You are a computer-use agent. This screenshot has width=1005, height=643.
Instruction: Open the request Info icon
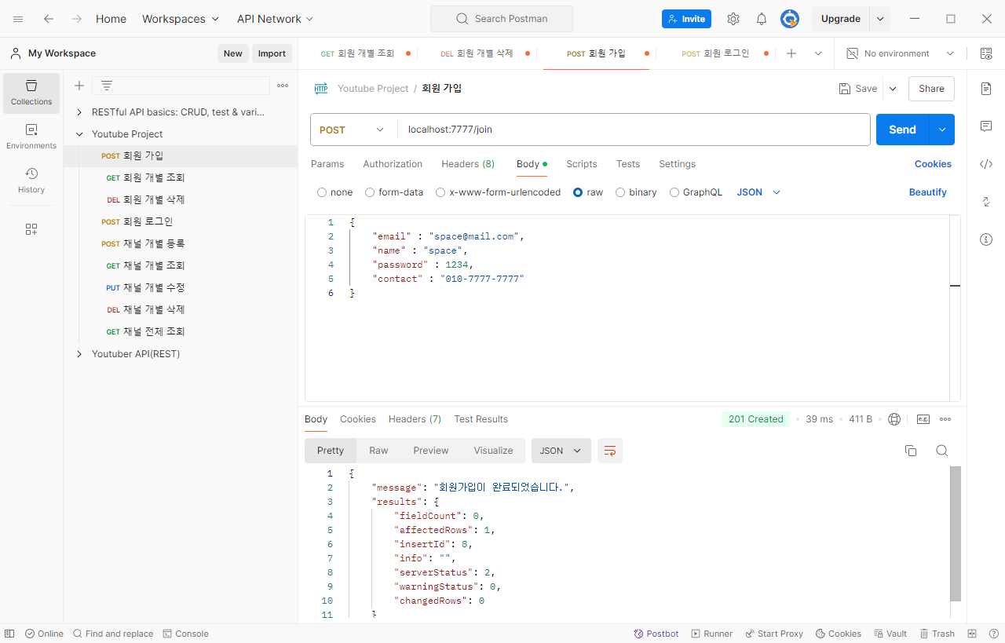tap(986, 239)
